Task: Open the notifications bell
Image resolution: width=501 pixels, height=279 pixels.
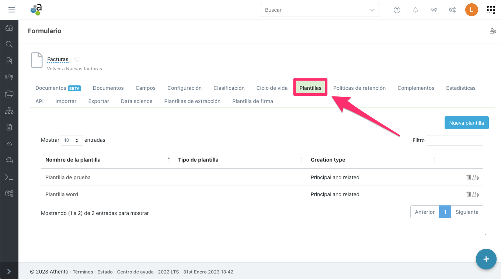Action: point(415,10)
